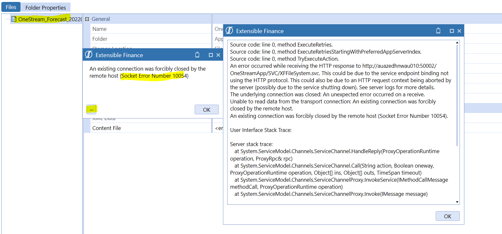Collapse the General properties section
Screen dimensions: 502x234
pyautogui.click(x=87, y=19)
